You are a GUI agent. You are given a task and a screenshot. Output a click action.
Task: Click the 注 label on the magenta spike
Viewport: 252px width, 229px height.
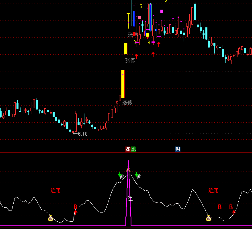point(130,198)
